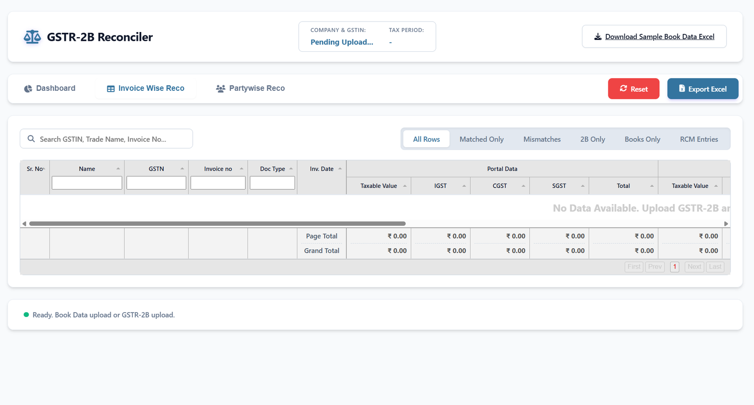The width and height of the screenshot is (754, 405).
Task: Sort by the Inv. Date column arrow
Action: tap(340, 169)
